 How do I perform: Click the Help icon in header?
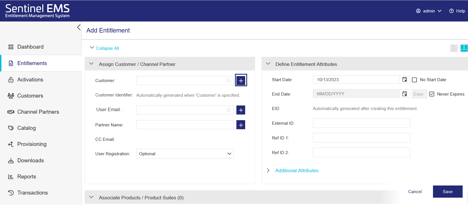tap(451, 11)
